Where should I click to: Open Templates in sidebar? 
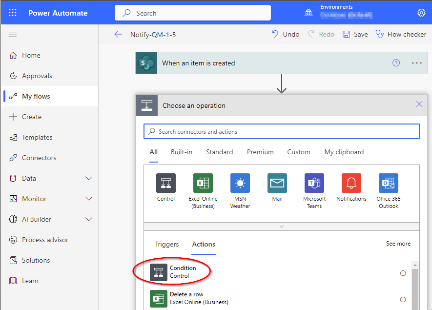pos(50,137)
